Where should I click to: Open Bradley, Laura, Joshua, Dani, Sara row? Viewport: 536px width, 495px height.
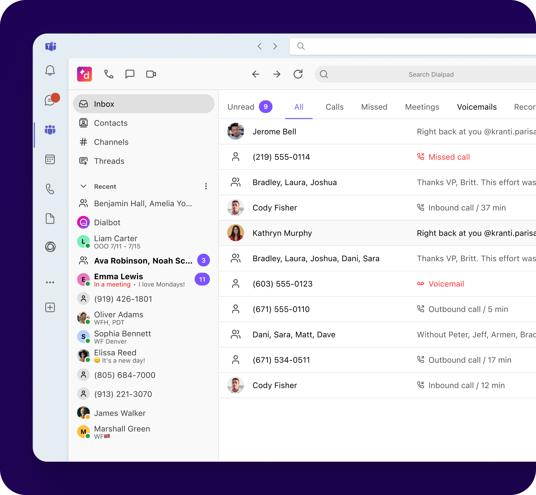click(x=377, y=258)
